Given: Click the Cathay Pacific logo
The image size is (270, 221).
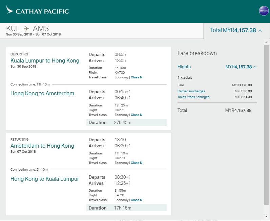Looking at the screenshot, I should [37, 10].
